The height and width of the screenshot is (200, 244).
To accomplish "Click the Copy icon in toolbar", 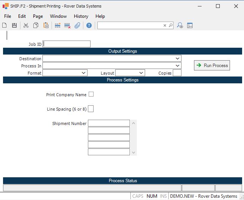I will pos(36,25).
